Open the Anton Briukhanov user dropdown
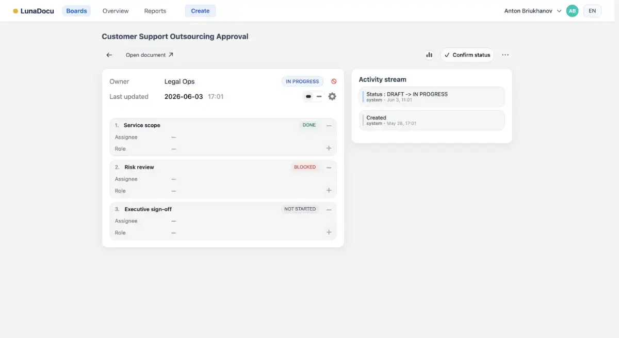The image size is (619, 338). (533, 11)
